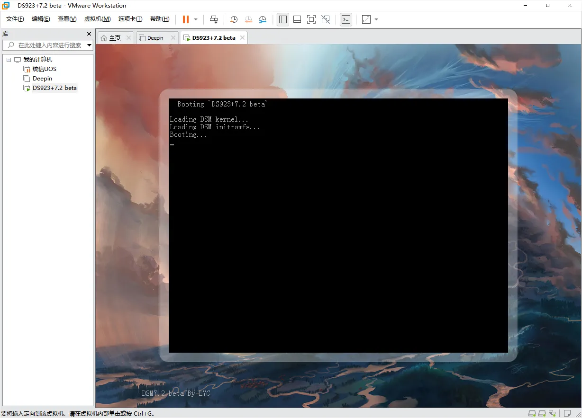Screen dimensions: 582x418
Task: Select Deepin in the library tree
Action: (42, 79)
